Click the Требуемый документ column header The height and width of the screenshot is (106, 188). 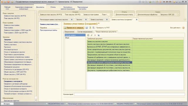[110, 39]
